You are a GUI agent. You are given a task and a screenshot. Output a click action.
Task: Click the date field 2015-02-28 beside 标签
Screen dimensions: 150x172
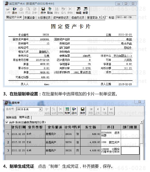pyautogui.click(x=126, y=17)
